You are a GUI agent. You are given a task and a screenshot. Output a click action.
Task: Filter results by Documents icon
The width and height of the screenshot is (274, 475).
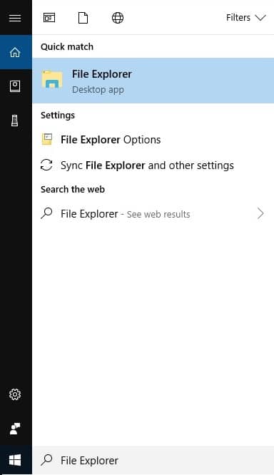[83, 18]
